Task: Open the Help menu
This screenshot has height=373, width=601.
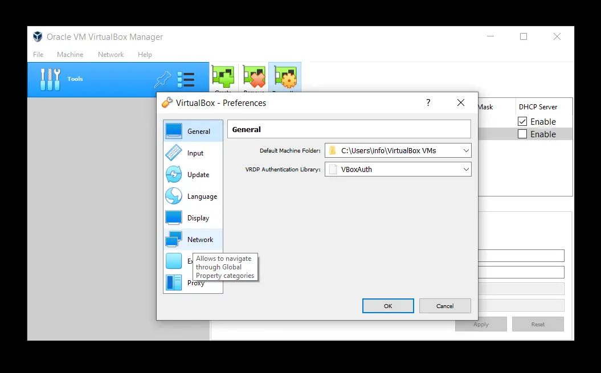Action: pos(145,55)
